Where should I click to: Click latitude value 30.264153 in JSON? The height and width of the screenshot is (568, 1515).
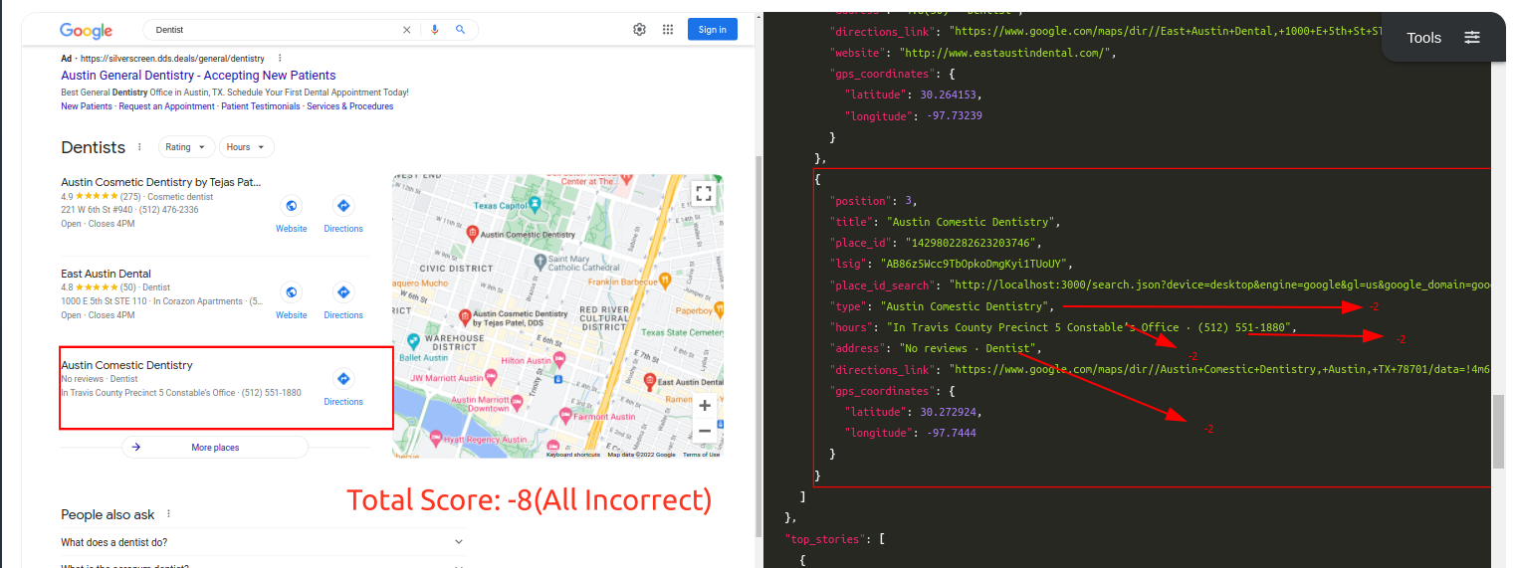949,95
